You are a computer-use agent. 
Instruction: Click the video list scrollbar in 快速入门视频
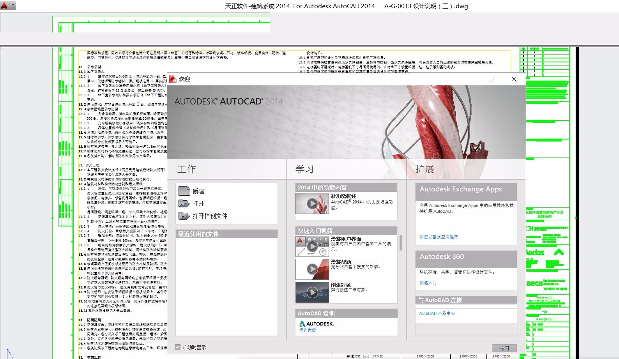click(400, 242)
